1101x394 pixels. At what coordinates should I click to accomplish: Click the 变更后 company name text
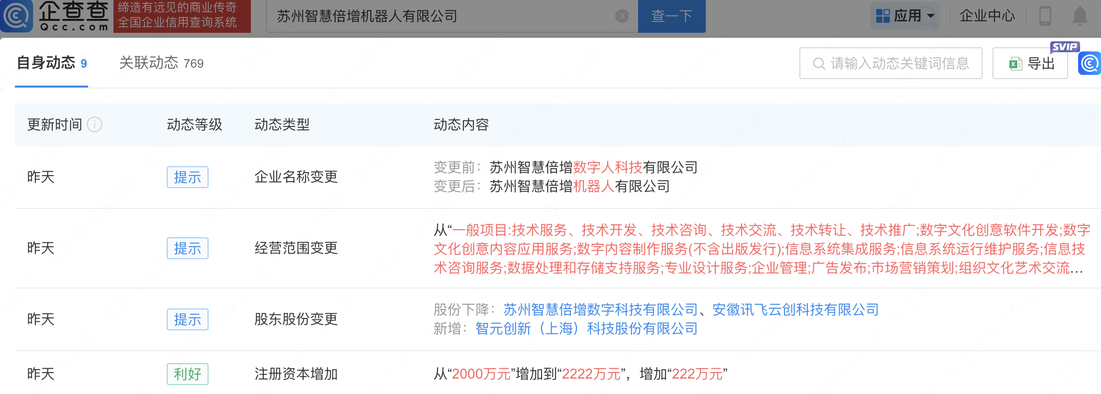[x=580, y=187]
